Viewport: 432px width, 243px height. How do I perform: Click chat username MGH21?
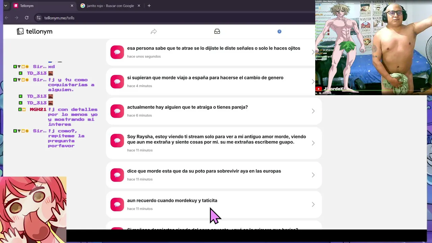pos(38,109)
